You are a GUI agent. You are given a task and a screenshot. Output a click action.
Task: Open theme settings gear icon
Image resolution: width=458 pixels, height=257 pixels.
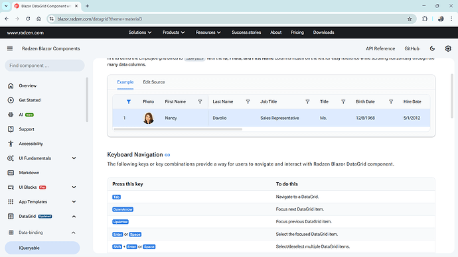448,48
